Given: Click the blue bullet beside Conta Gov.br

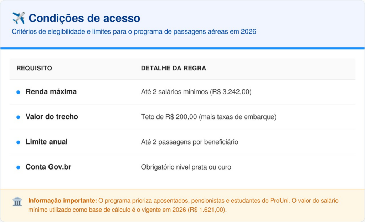Looking at the screenshot, I should point(18,167).
